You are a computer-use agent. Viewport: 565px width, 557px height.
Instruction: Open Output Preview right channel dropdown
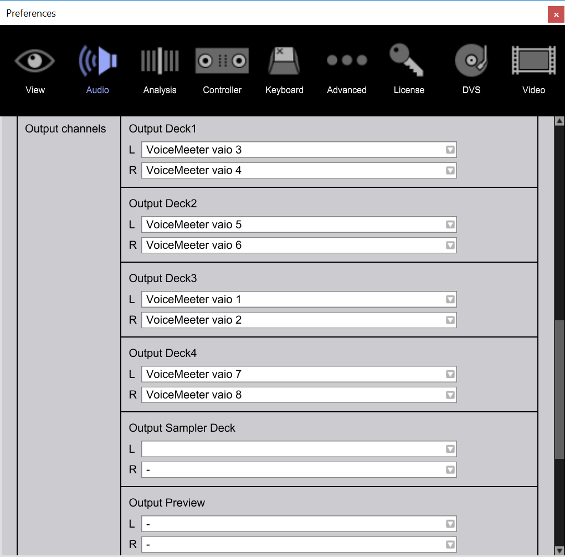pos(299,544)
